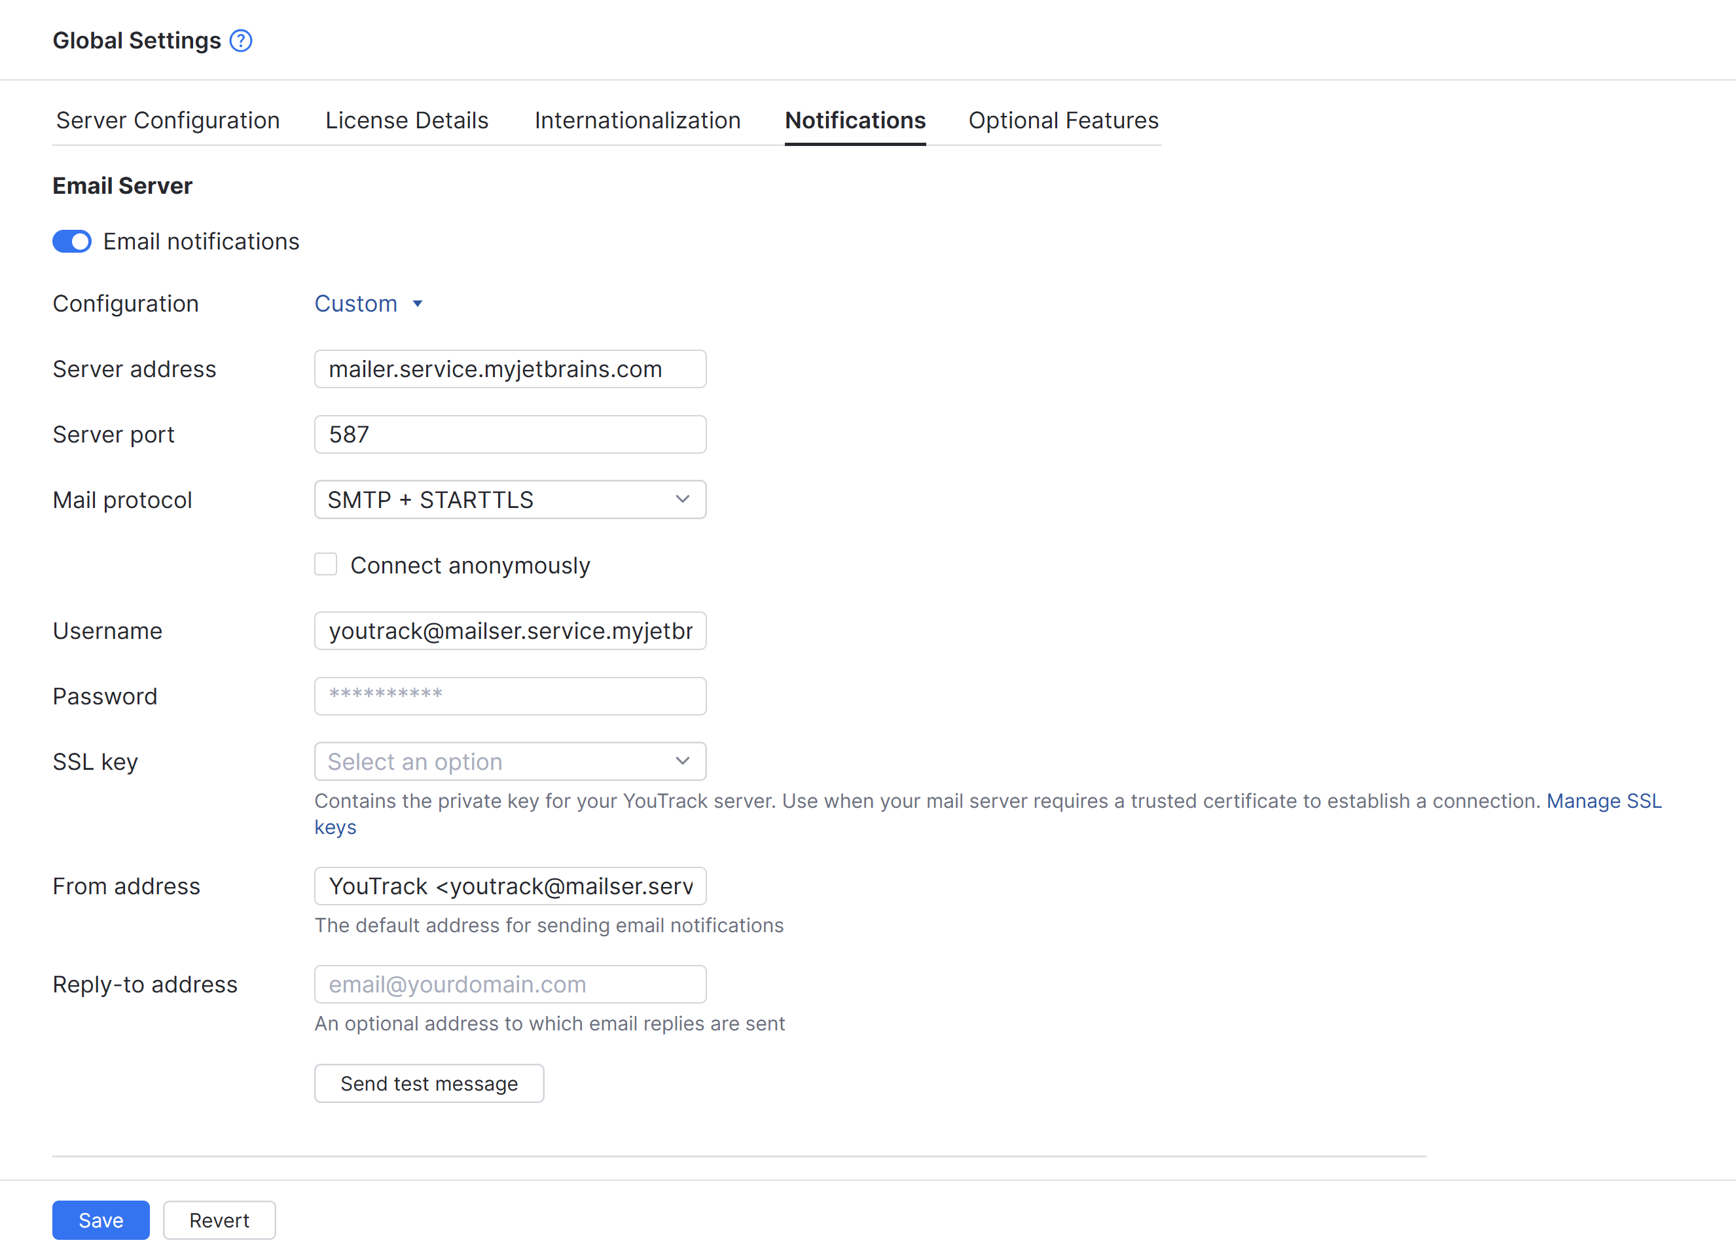The image size is (1736, 1251).
Task: Select the Internationalization tab
Action: click(x=637, y=120)
